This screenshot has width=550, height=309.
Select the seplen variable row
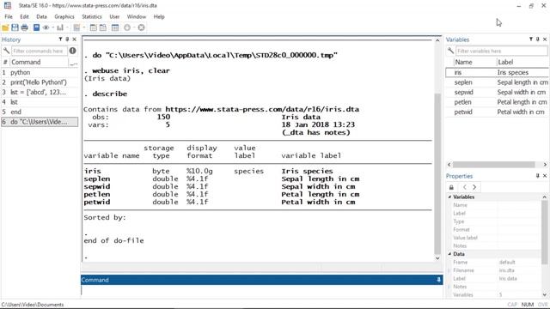498,82
